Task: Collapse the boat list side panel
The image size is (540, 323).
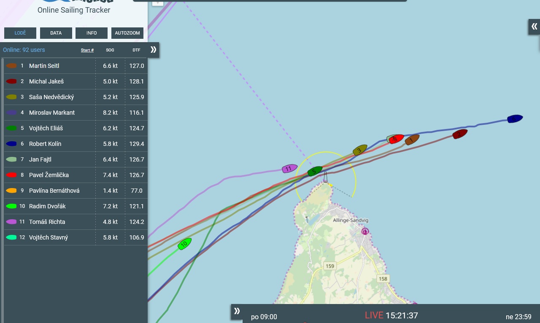Action: (x=153, y=50)
